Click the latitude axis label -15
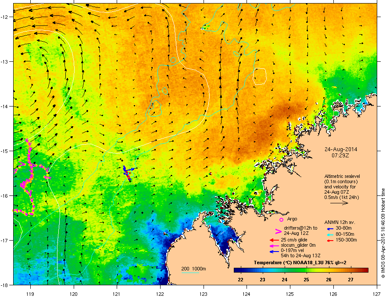The width and height of the screenshot is (386, 298). tap(4, 151)
